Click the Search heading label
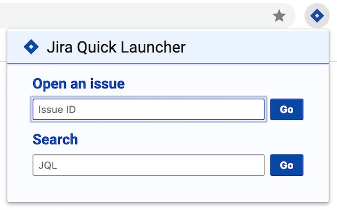 pos(55,140)
